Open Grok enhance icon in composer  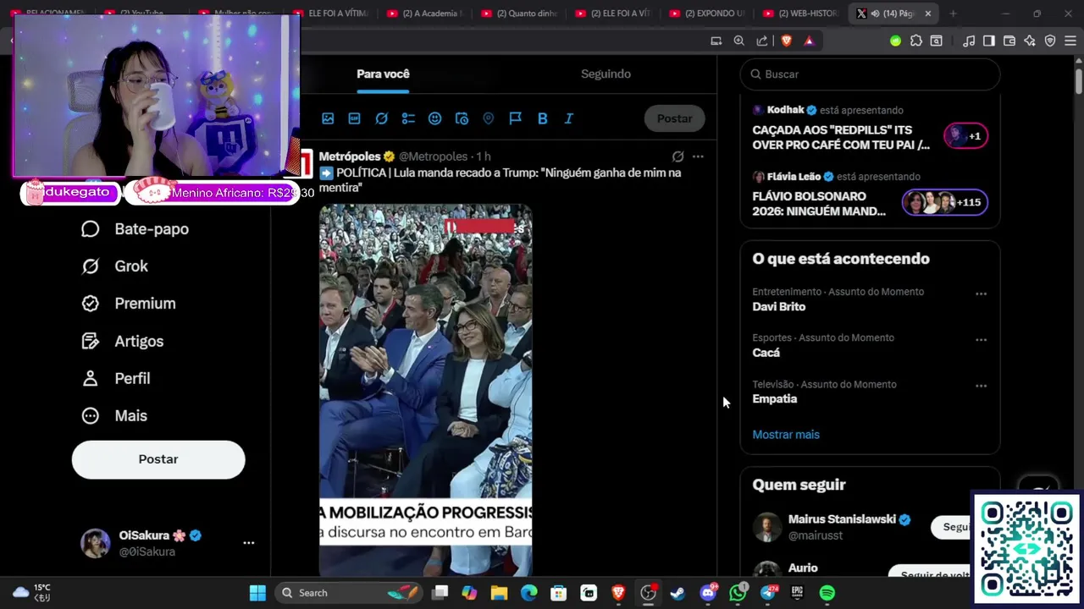381,118
